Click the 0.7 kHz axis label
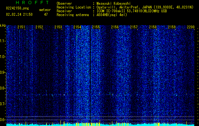The height and width of the screenshot is (126, 199). 3,104
